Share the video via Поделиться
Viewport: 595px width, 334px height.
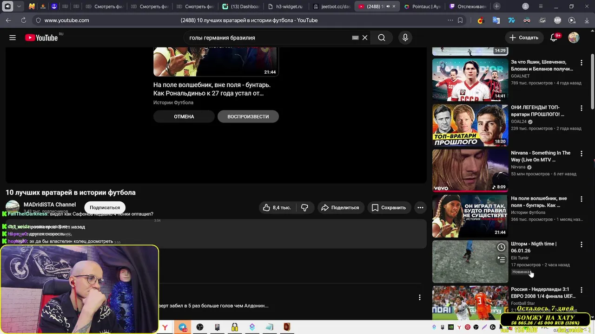pyautogui.click(x=340, y=207)
